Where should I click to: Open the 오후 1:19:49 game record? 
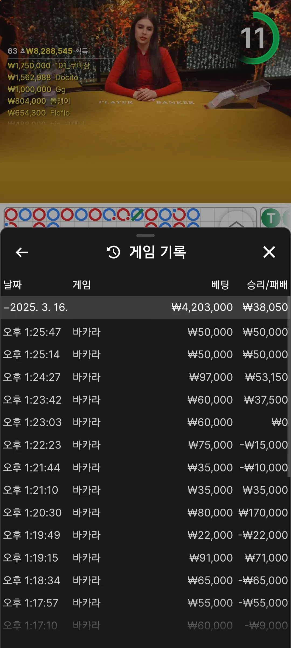click(x=145, y=535)
